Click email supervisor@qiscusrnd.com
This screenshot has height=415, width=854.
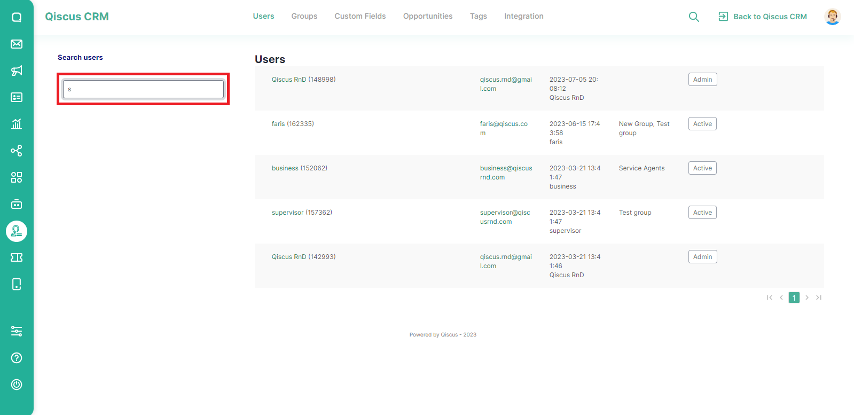click(505, 217)
